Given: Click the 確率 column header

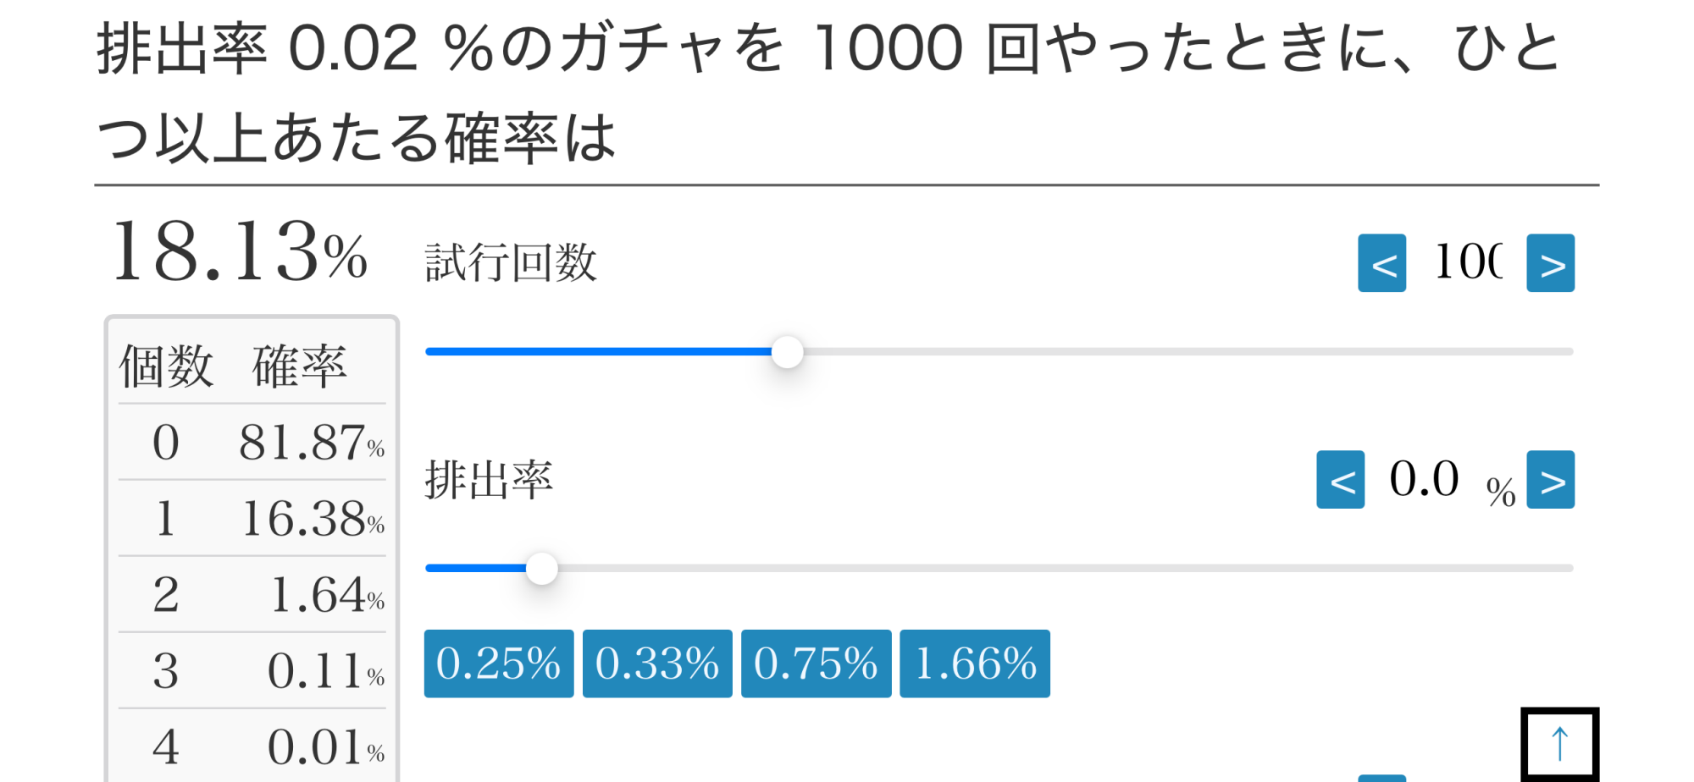Looking at the screenshot, I should click(x=300, y=366).
